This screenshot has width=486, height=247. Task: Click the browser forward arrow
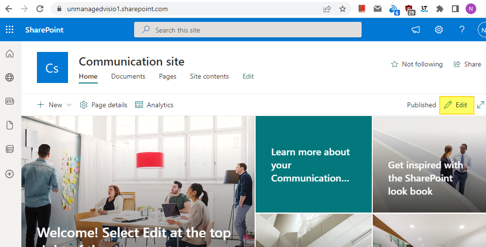point(24,9)
